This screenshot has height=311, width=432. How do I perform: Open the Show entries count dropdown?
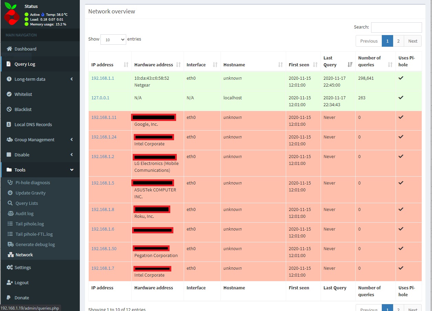[114, 40]
